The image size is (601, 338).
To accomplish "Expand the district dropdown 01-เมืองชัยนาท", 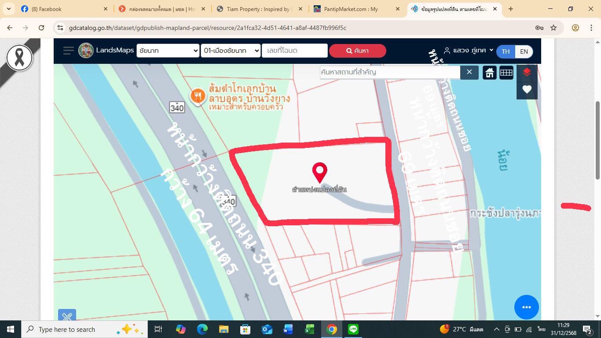I will pyautogui.click(x=231, y=51).
